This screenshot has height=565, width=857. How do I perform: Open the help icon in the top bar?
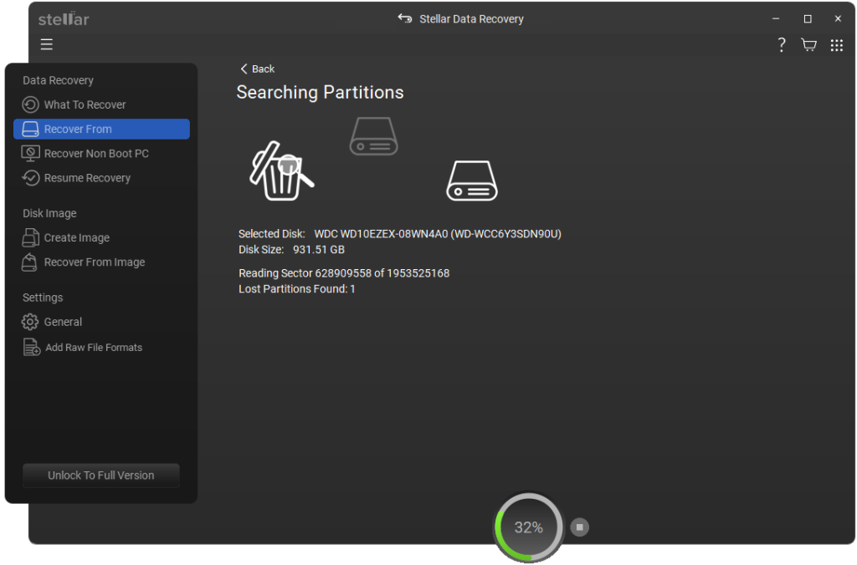[x=781, y=44]
